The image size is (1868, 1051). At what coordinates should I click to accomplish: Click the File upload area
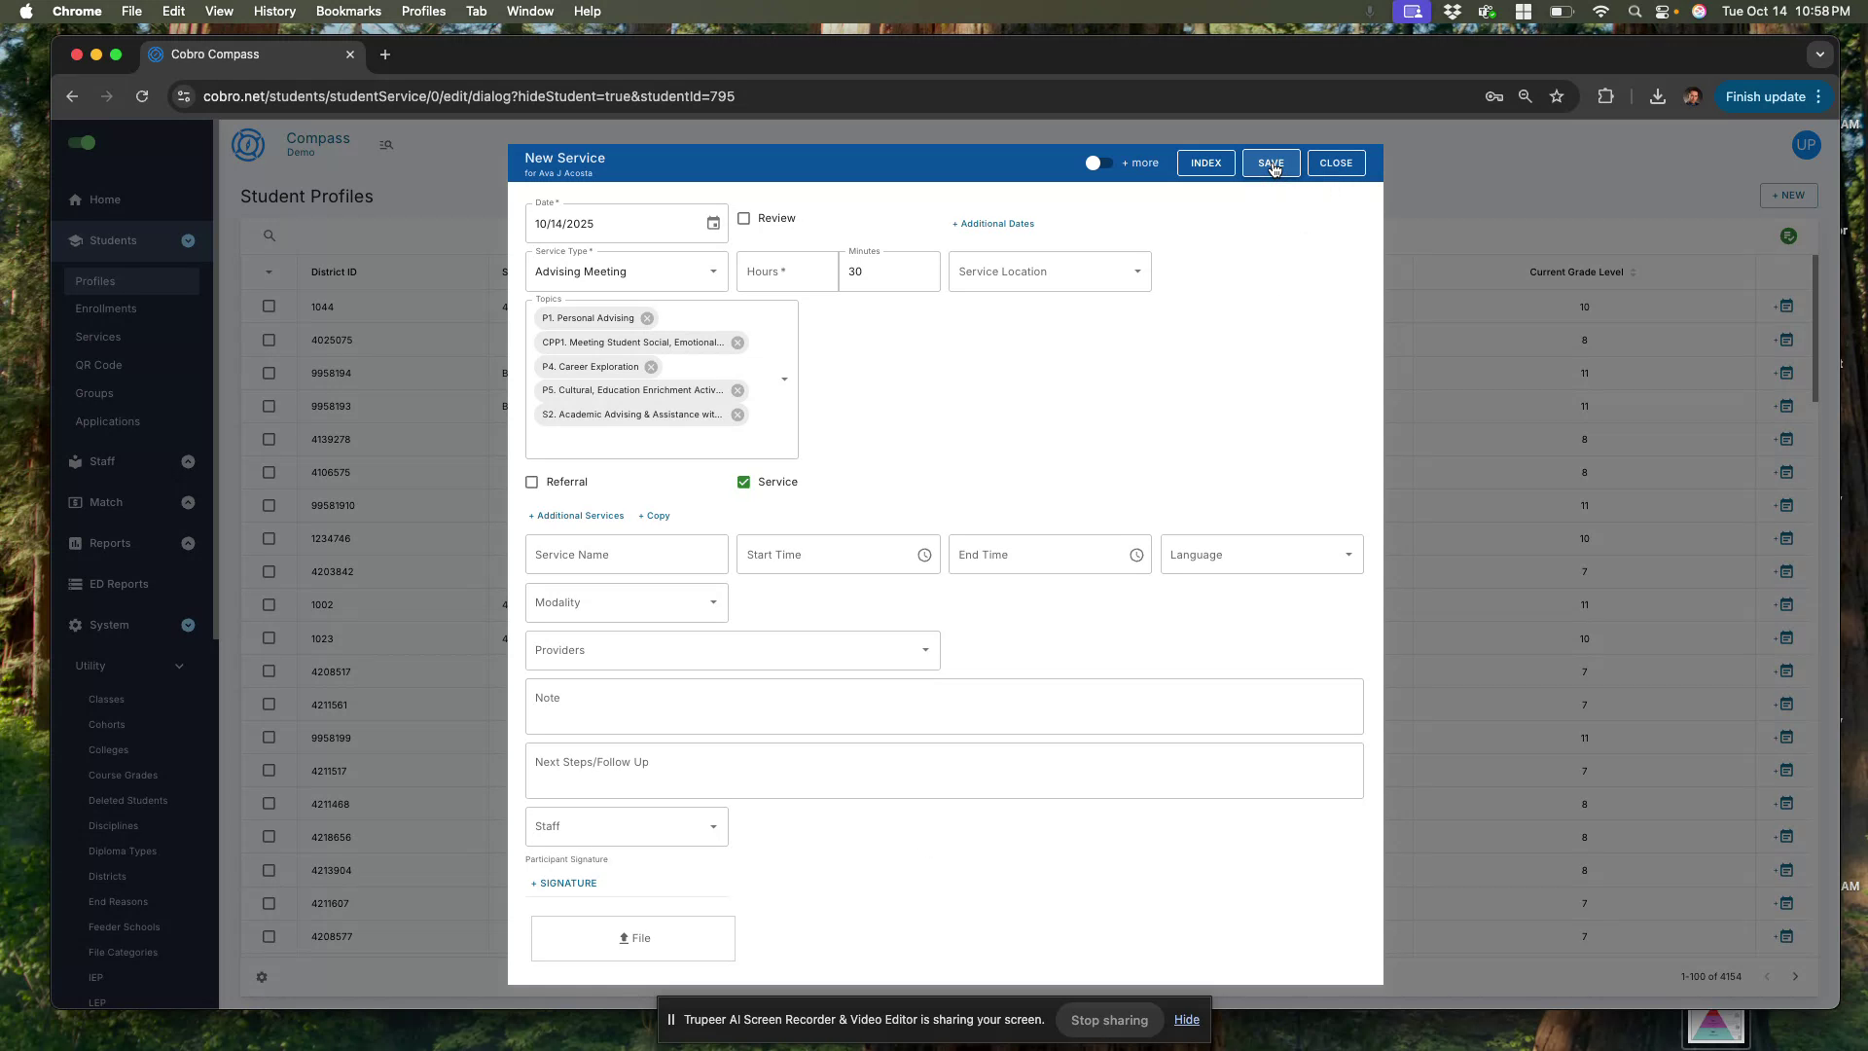coord(632,938)
